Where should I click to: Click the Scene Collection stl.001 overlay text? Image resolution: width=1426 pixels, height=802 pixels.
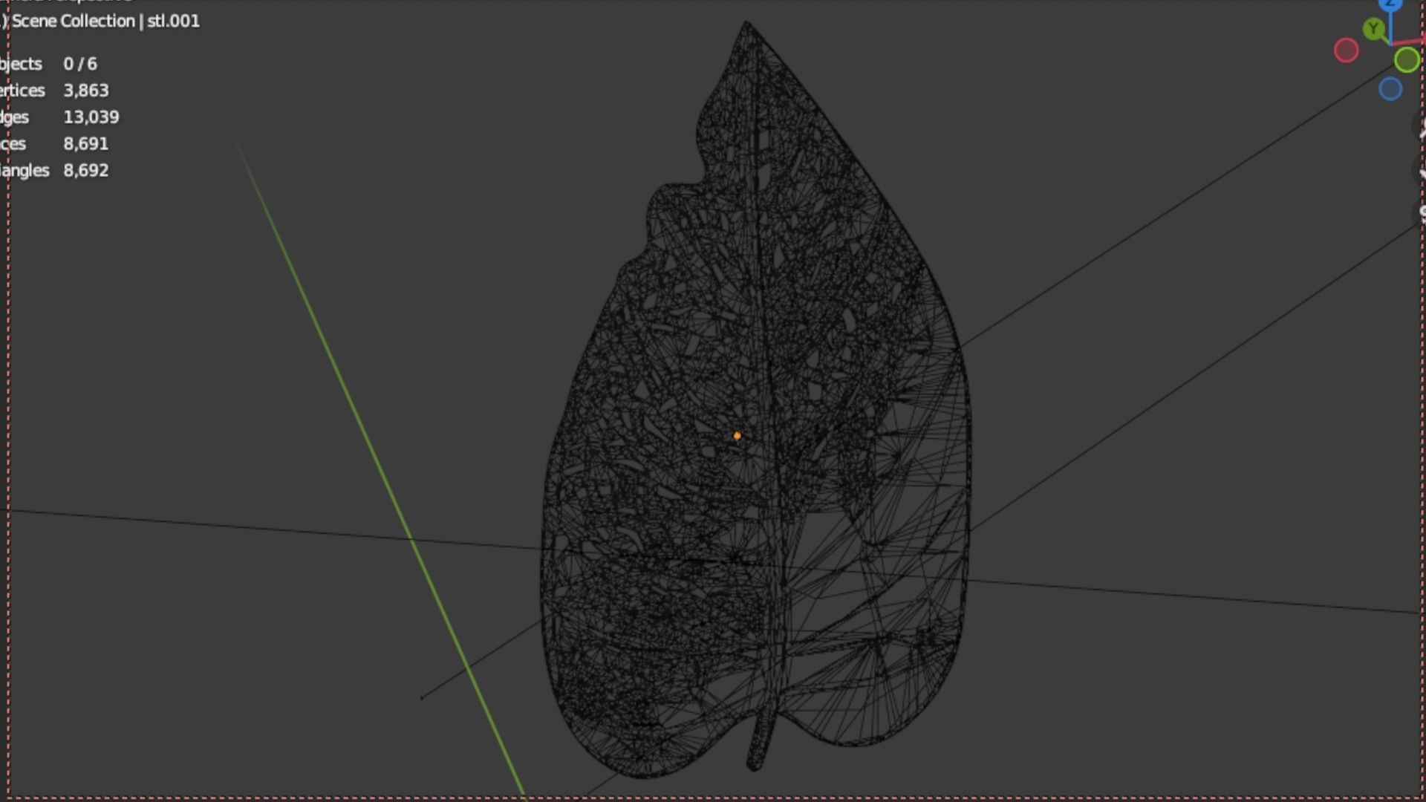[105, 21]
